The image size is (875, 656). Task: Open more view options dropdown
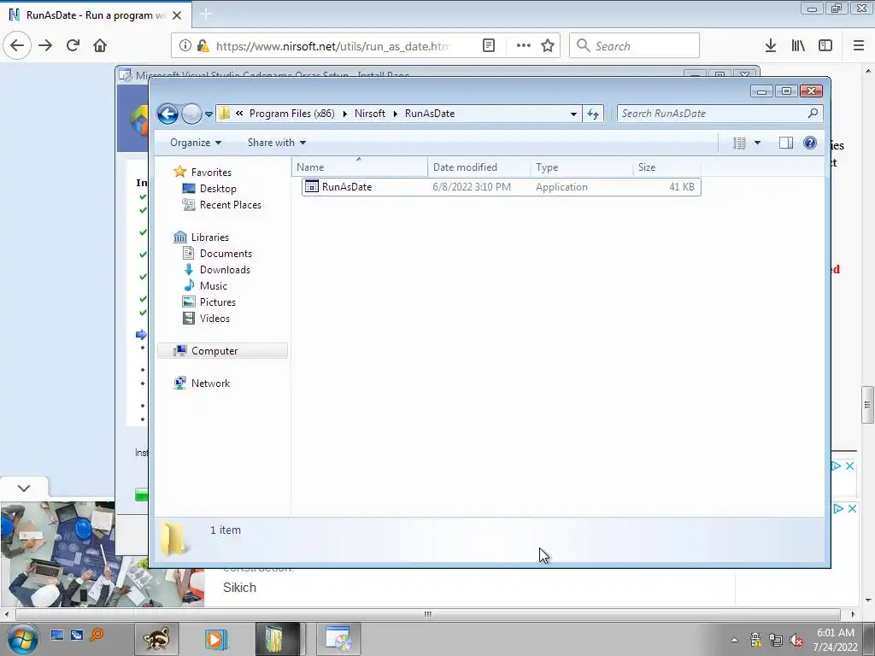(757, 143)
